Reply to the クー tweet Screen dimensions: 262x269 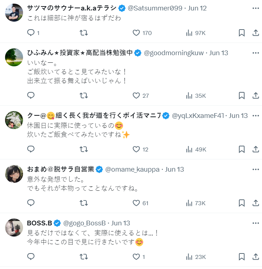pos(31,149)
